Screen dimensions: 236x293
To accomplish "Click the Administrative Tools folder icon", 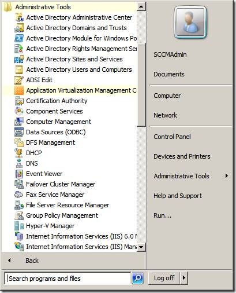I will click(x=8, y=7).
